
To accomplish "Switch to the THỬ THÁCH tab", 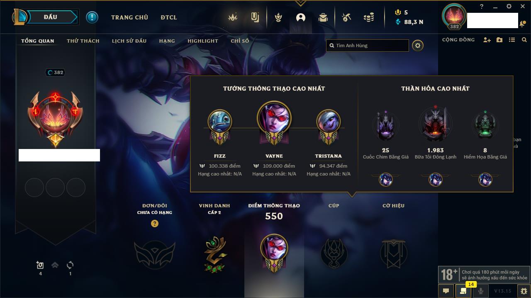I will tap(83, 41).
